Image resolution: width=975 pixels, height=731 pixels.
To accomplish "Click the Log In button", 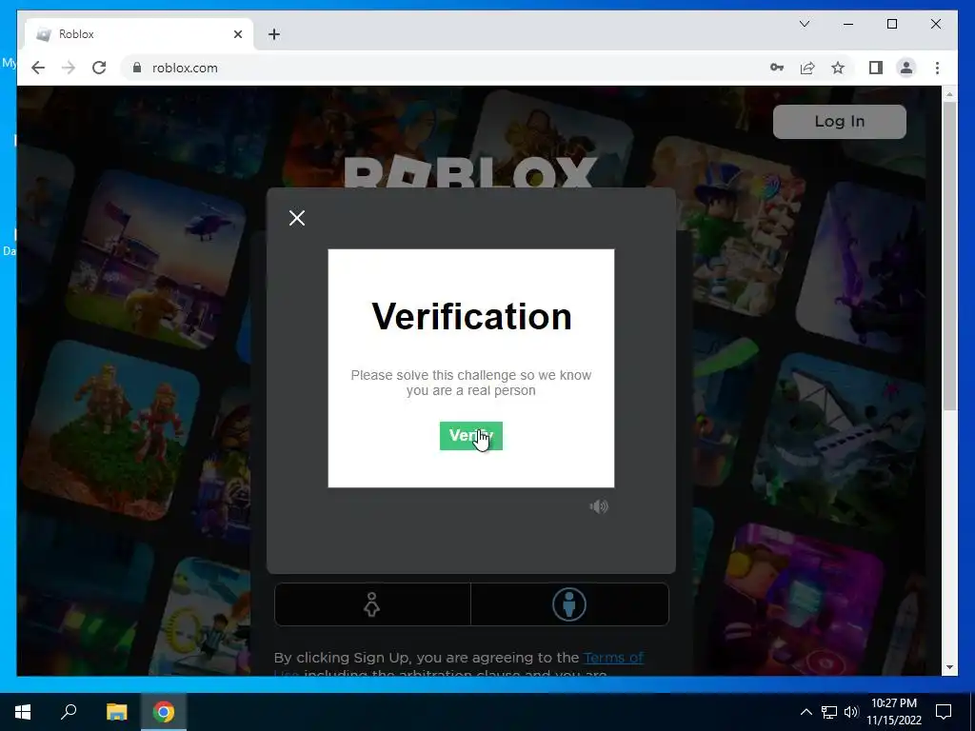I will tap(840, 121).
